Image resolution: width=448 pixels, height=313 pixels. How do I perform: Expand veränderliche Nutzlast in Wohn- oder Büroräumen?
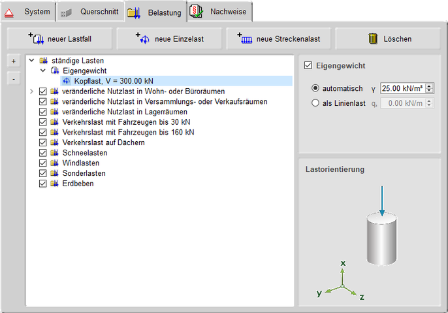pyautogui.click(x=31, y=91)
